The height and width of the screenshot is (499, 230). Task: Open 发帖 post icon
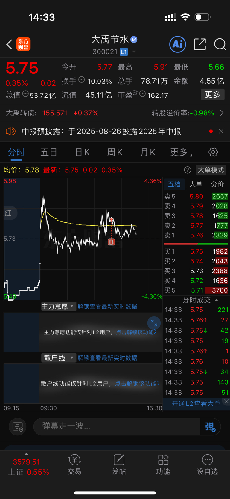(x=119, y=465)
